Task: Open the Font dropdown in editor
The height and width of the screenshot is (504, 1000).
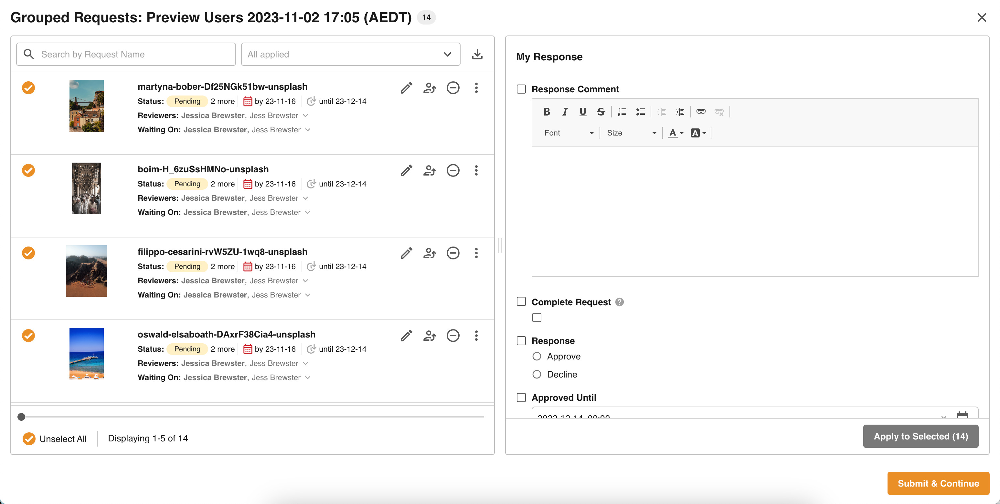Action: [x=568, y=133]
